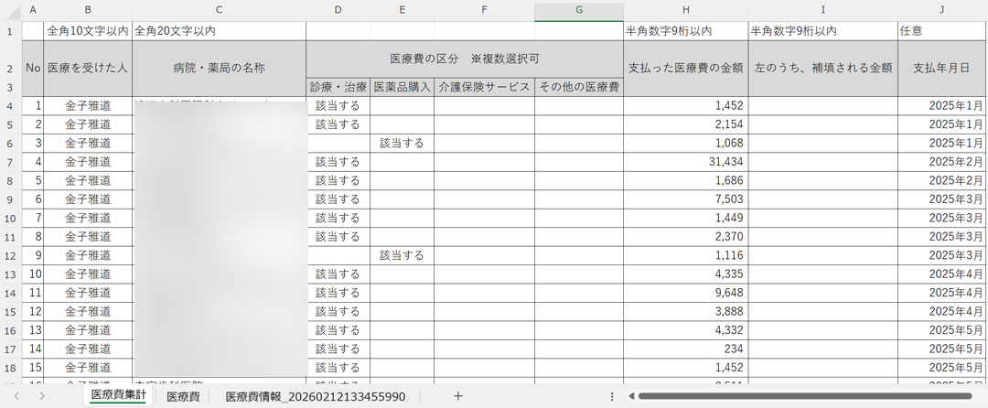Open the 医療費情報_20260212133455990 sheet tab

click(315, 396)
